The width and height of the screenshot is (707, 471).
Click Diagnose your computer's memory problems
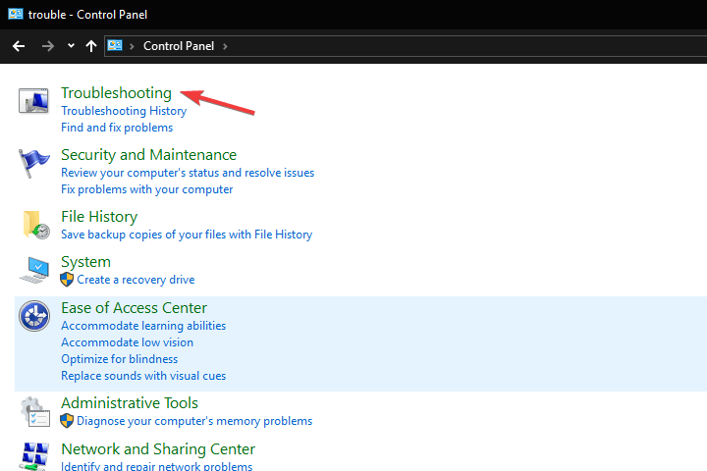194,421
